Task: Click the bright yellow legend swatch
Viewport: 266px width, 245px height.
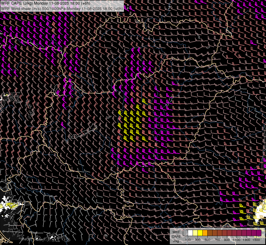Action: (x=200, y=233)
